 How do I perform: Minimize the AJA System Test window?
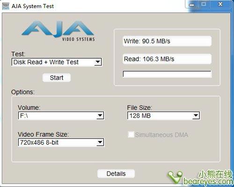tap(192, 4)
